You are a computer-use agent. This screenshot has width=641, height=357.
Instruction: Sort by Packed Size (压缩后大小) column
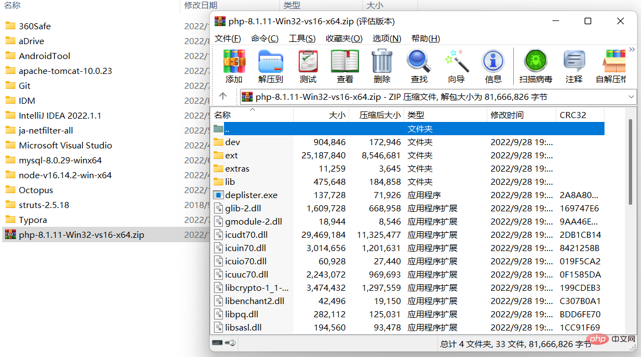(x=376, y=115)
